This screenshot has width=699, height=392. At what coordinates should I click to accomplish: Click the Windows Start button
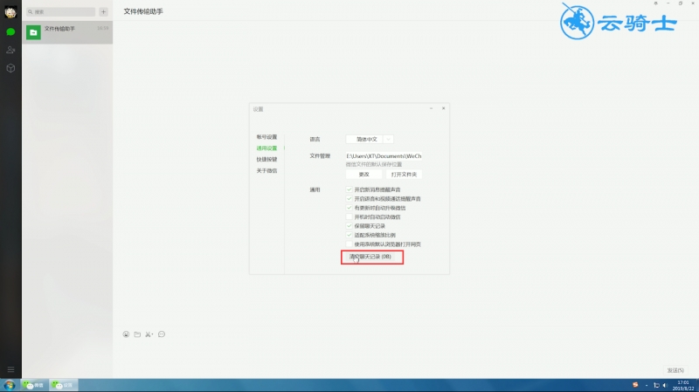coord(10,385)
